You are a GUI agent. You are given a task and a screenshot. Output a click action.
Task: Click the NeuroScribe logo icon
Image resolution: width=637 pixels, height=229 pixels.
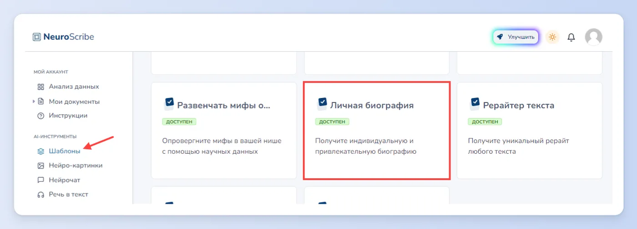click(37, 37)
